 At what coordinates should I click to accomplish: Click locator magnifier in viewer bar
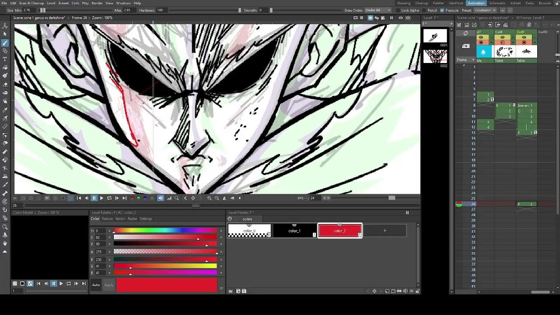(x=177, y=198)
